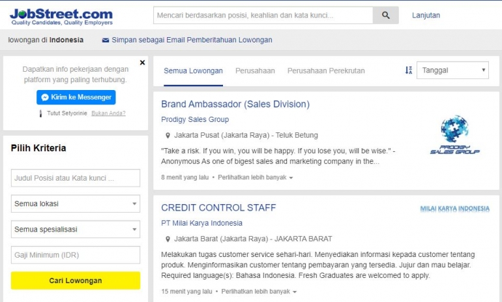Image resolution: width=502 pixels, height=302 pixels.
Task: Click the JobStreet.com logo
Action: tap(61, 17)
